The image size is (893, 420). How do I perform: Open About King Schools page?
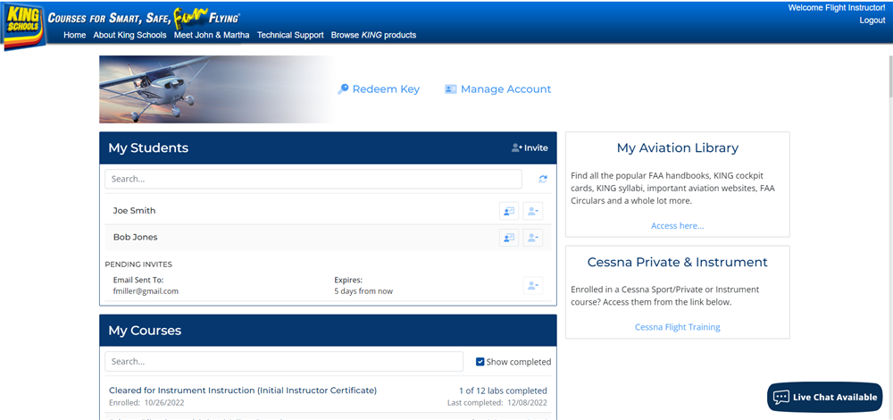pyautogui.click(x=129, y=35)
